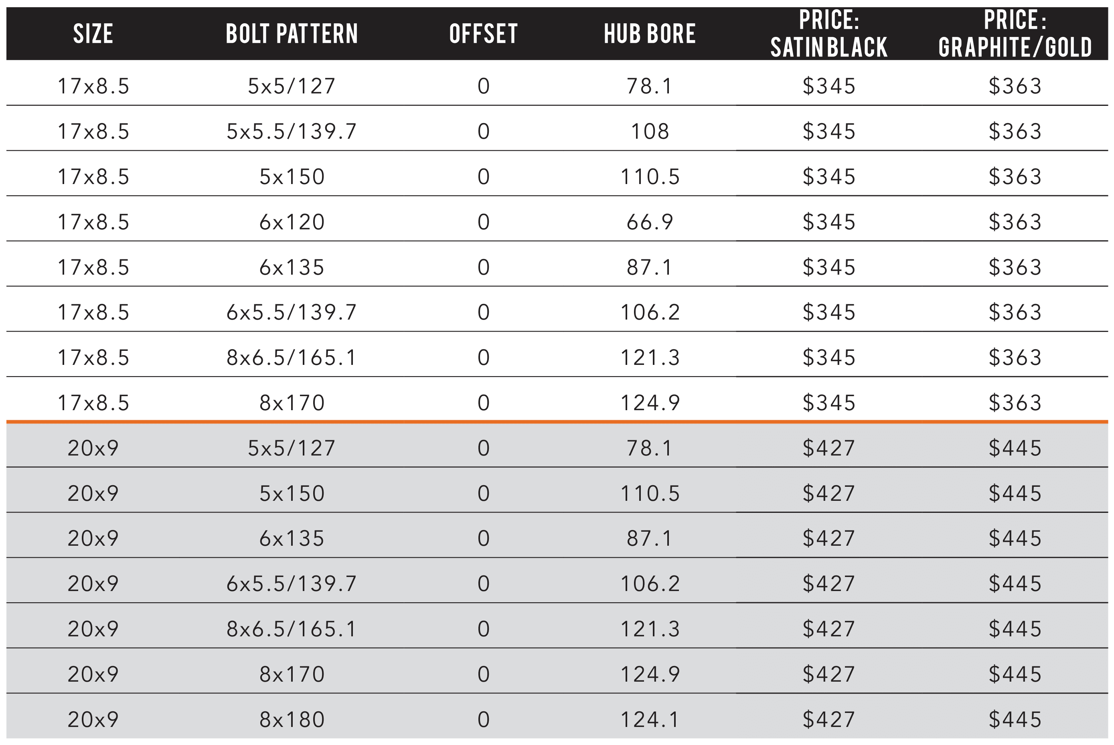Click hub bore value 66.9
The width and height of the screenshot is (1114, 745).
point(650,223)
